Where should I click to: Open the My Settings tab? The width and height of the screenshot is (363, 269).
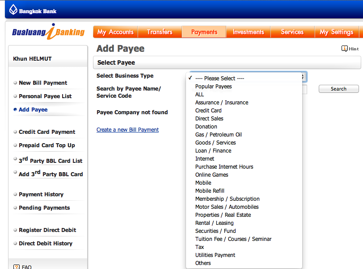pos(337,32)
